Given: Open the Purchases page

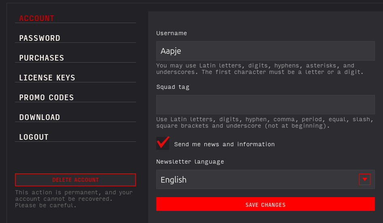Looking at the screenshot, I should (42, 58).
